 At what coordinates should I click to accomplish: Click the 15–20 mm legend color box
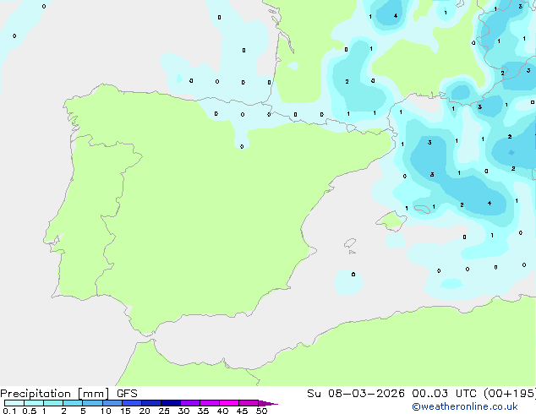(132, 403)
